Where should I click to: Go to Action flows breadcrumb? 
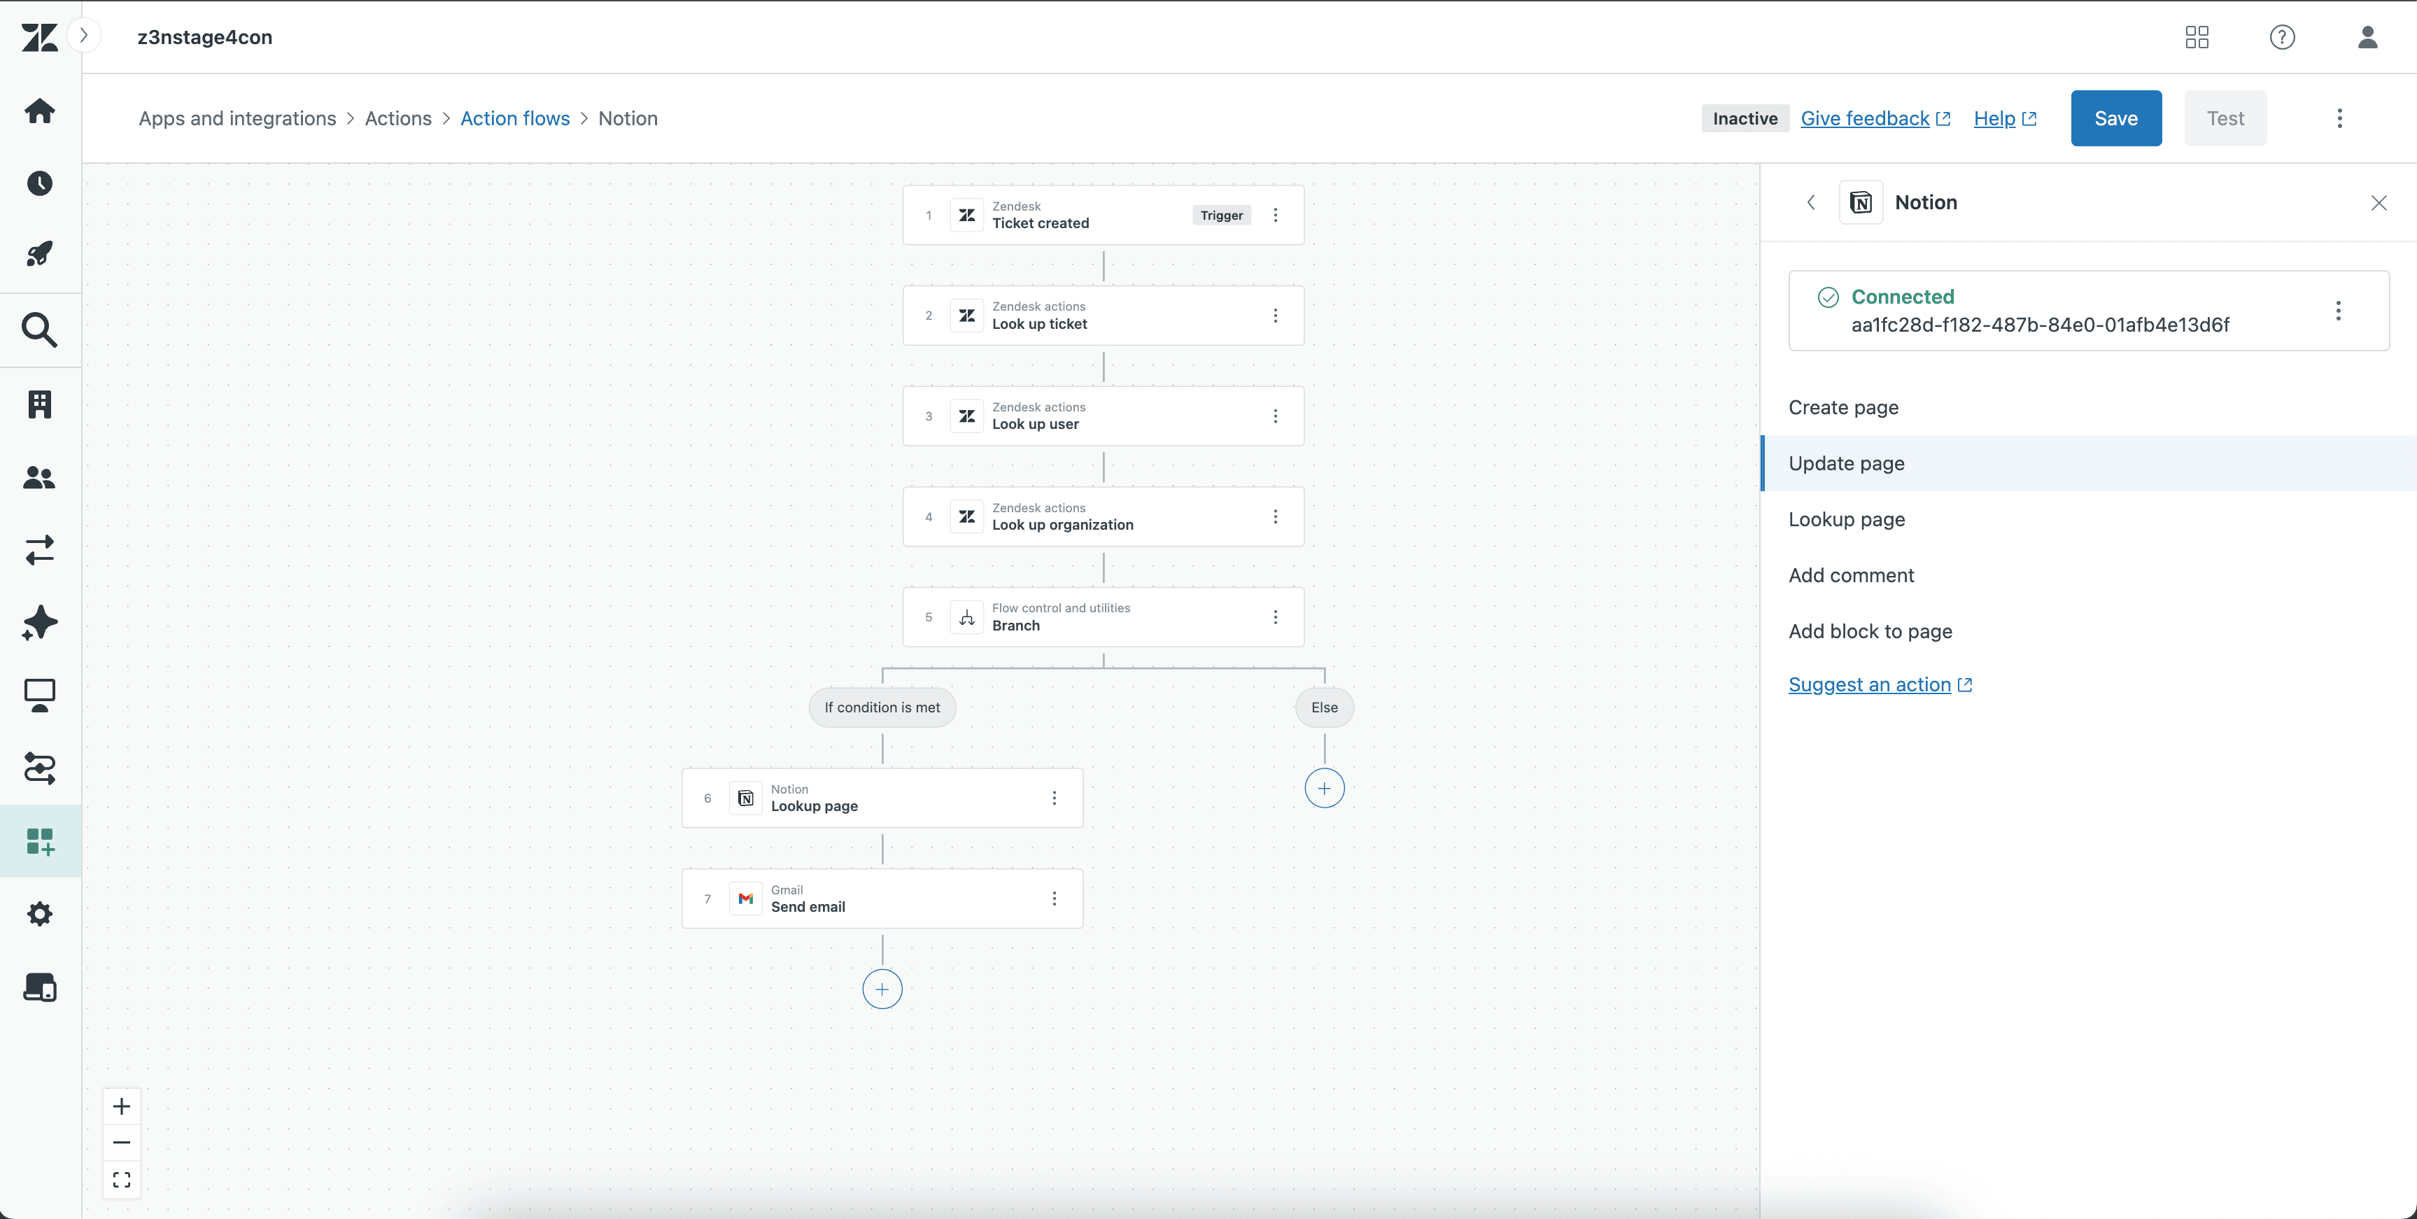click(x=515, y=118)
